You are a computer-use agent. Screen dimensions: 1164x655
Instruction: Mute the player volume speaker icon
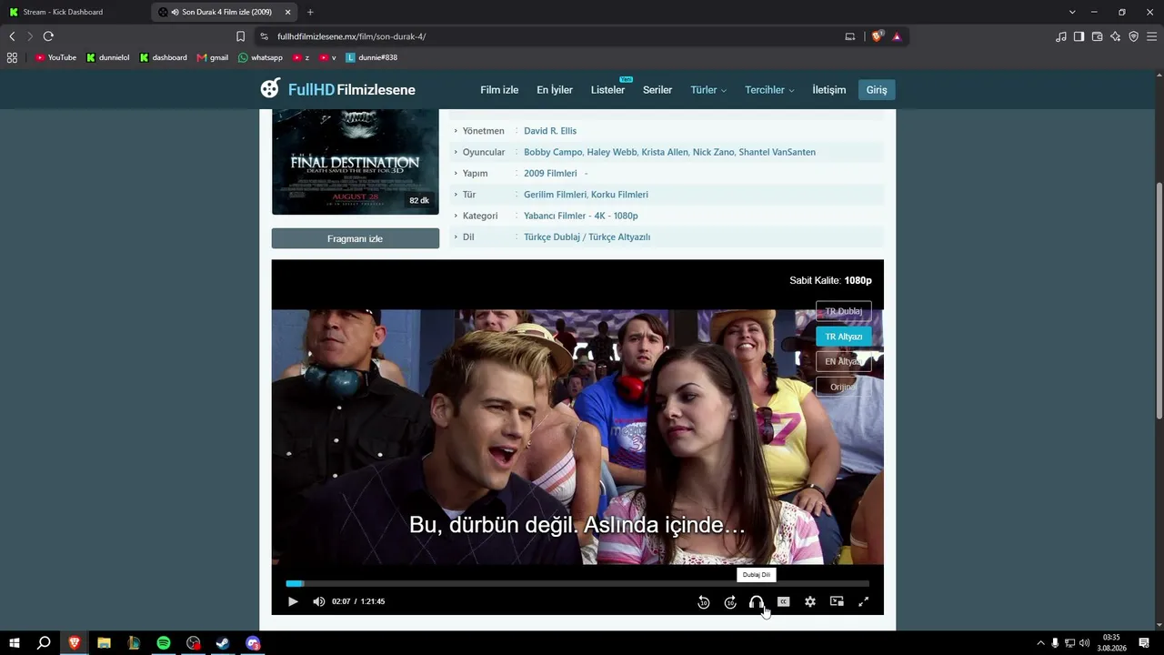318,601
